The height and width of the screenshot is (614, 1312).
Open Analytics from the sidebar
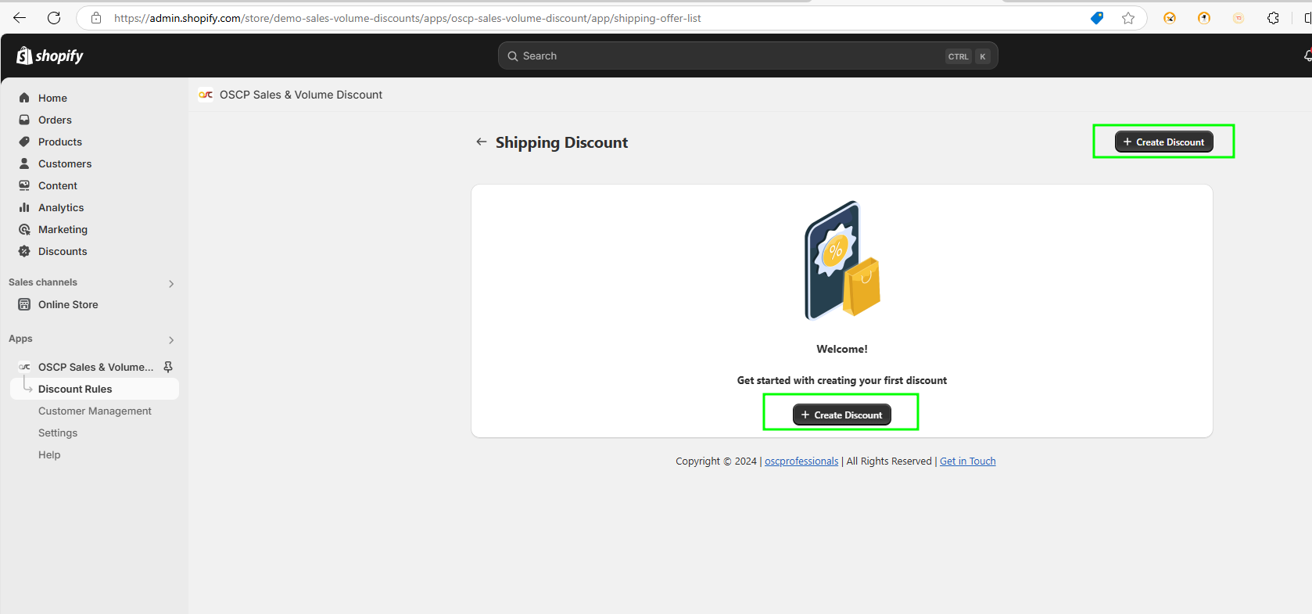pyautogui.click(x=61, y=207)
